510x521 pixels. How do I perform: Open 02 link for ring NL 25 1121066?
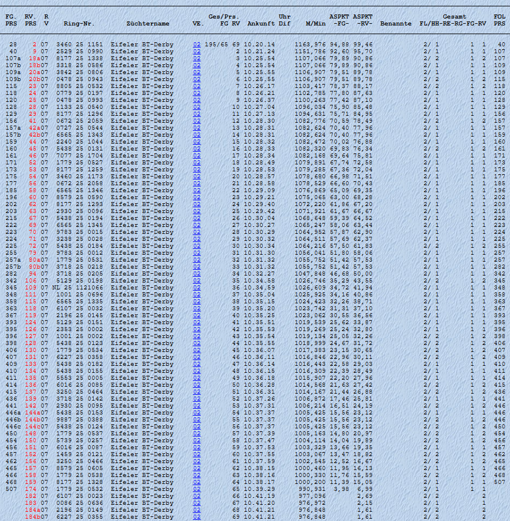(x=197, y=287)
